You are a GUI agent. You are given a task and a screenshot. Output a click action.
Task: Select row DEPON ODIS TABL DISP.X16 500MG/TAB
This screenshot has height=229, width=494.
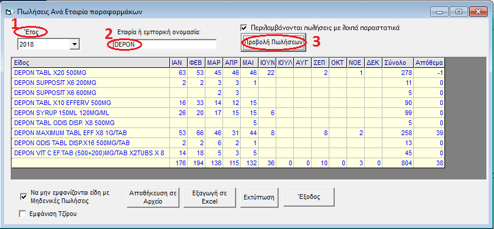pyautogui.click(x=228, y=143)
